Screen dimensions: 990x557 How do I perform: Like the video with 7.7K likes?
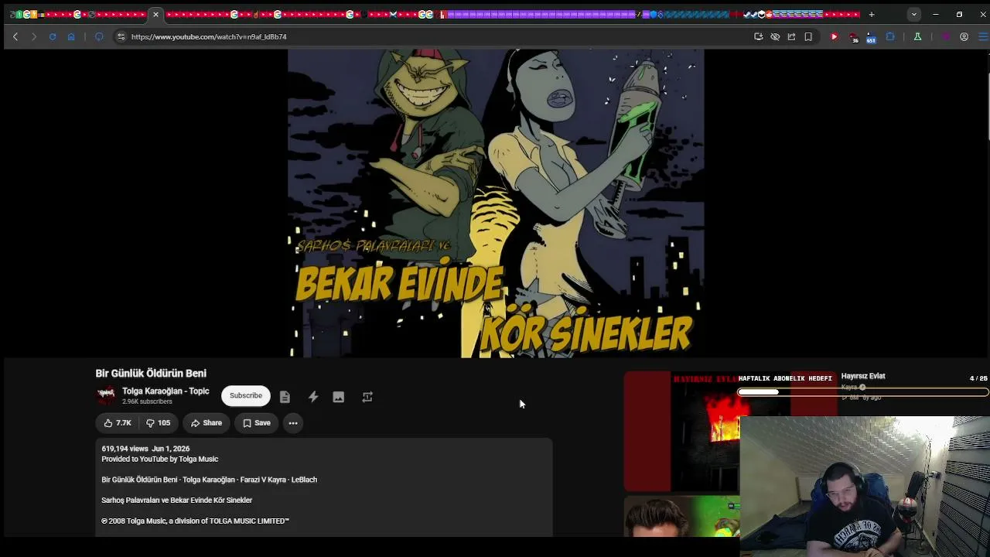[118, 423]
